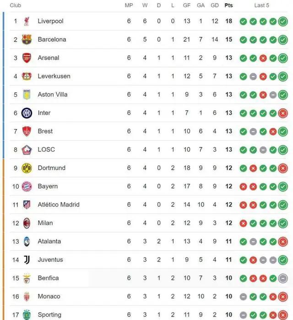Select the Juventus J logo

click(x=27, y=260)
